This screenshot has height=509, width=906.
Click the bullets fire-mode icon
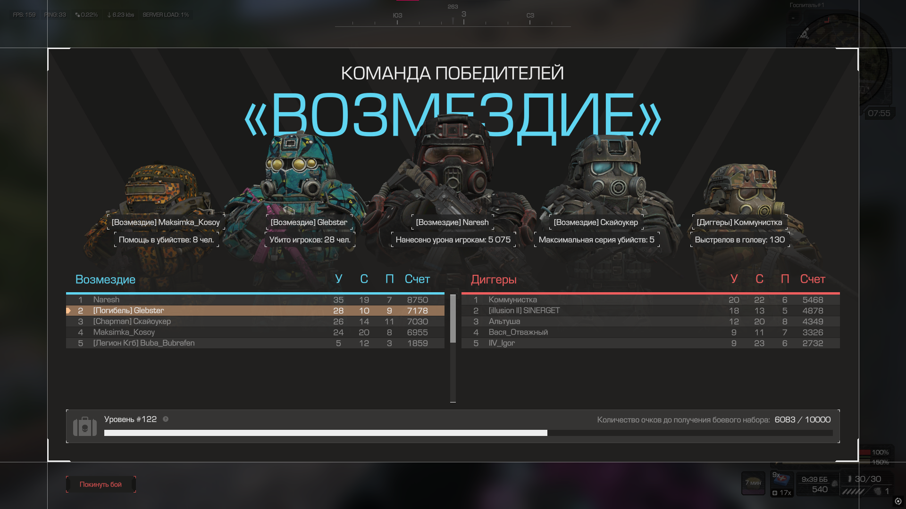853,492
